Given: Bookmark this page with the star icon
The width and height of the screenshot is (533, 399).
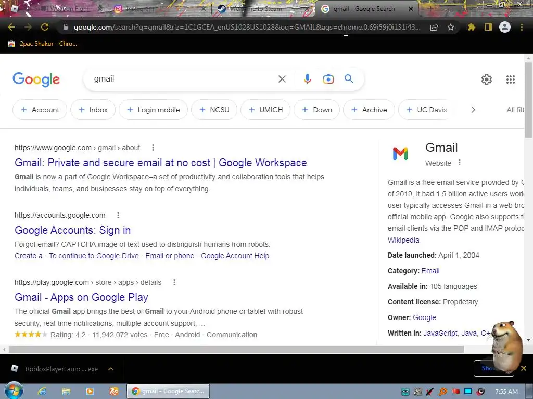Looking at the screenshot, I should click(451, 27).
